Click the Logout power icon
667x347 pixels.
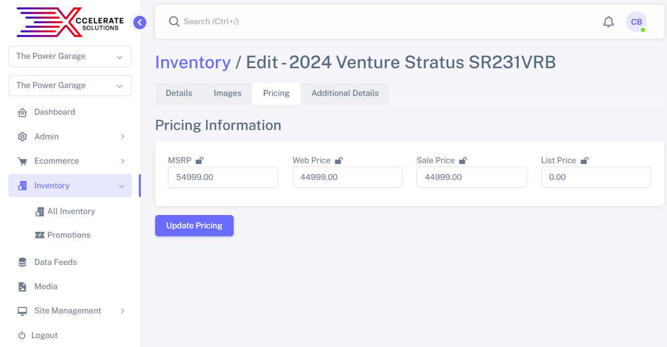[22, 336]
